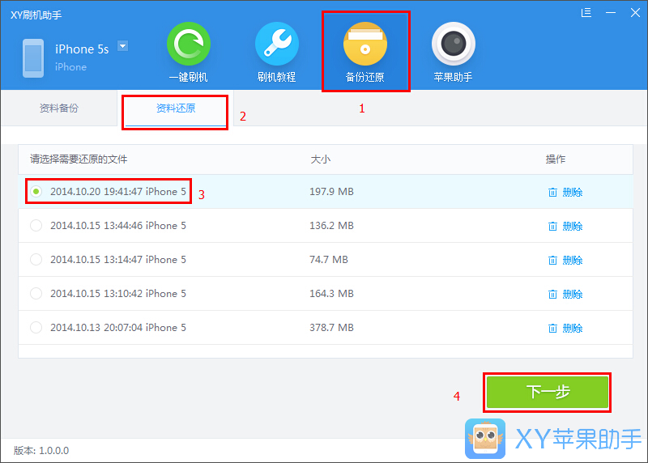Click the 大小 column header

320,159
